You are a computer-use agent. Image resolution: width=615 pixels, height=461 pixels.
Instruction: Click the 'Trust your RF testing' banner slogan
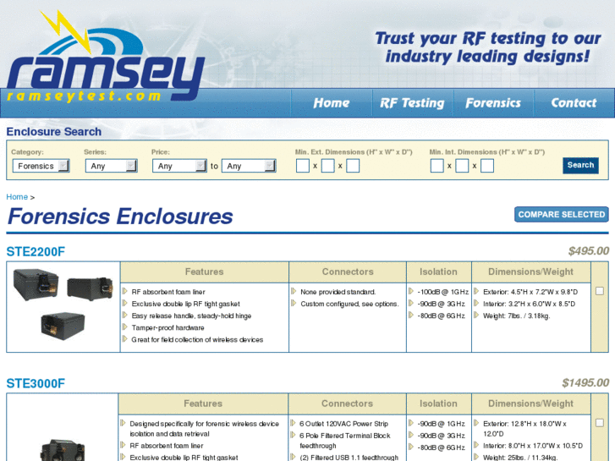[x=487, y=47]
